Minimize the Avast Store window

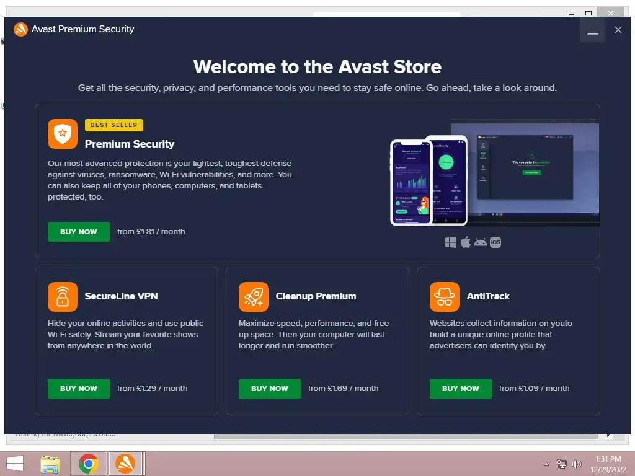592,30
